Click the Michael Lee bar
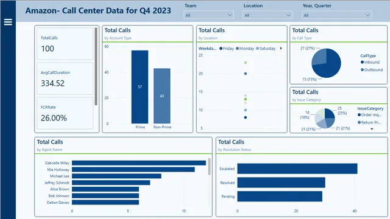Image resolution: width=390 pixels, height=219 pixels. tap(116, 176)
